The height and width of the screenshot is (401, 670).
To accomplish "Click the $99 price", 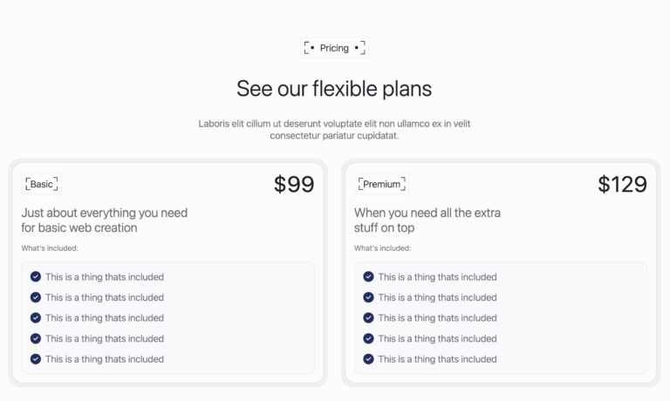I will (x=294, y=184).
